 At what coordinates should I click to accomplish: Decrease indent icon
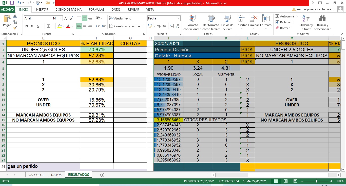pos(98,26)
